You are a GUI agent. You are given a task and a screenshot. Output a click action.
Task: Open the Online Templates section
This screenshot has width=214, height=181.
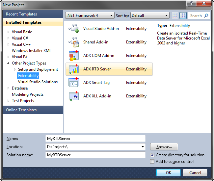pos(33,110)
